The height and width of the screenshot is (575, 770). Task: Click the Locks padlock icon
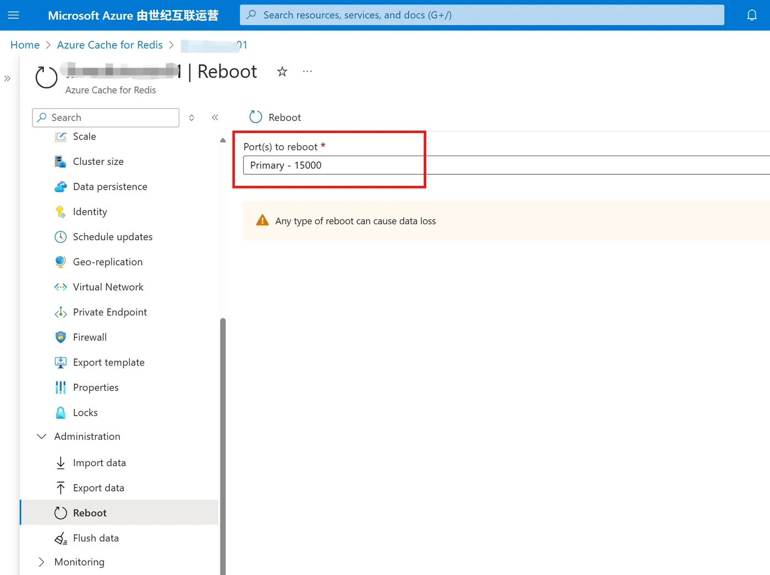[61, 413]
